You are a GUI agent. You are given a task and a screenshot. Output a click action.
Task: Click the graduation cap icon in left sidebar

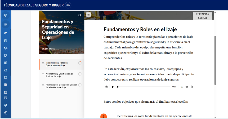click(x=6, y=48)
